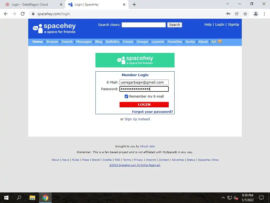Click footer About link
Viewport: 270px width, 203px height.
click(x=55, y=160)
